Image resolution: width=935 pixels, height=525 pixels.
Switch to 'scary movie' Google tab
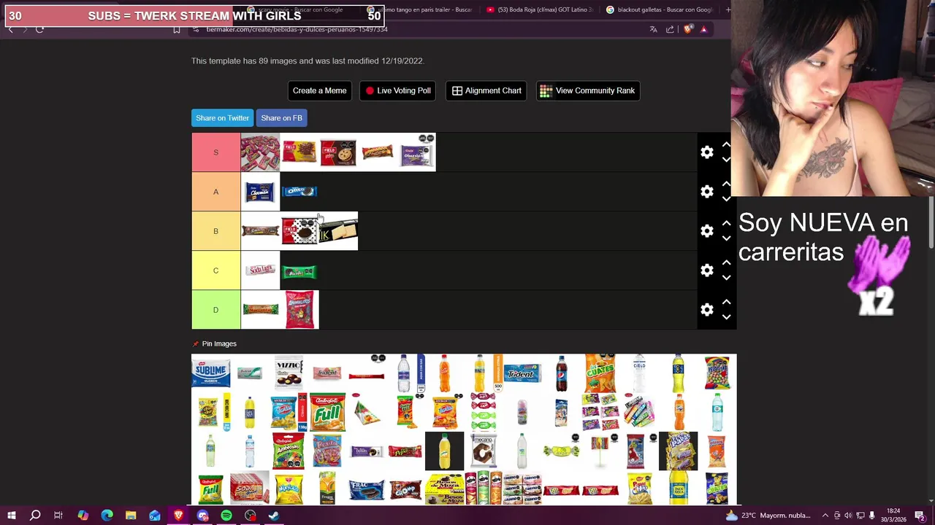299,9
